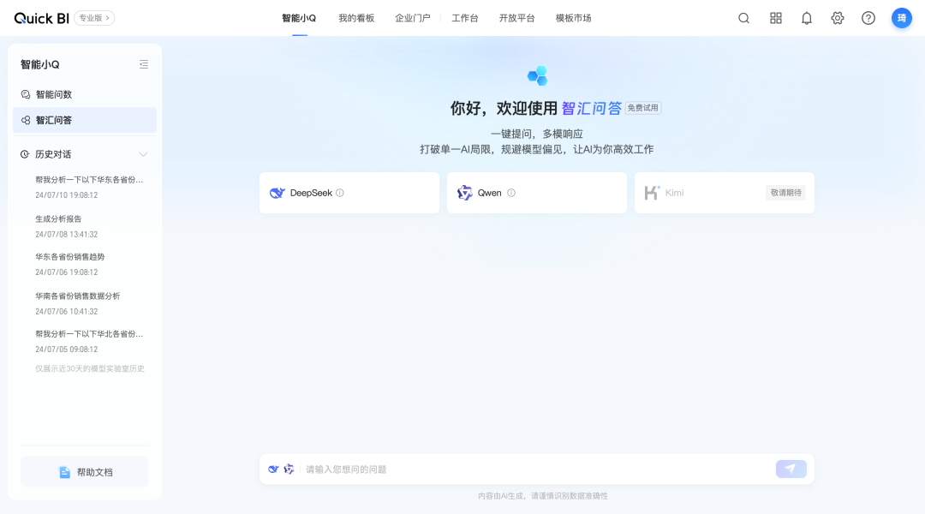This screenshot has height=514, width=925.
Task: Open 帮我分析一下以下华北各省份 conversation
Action: [89, 341]
